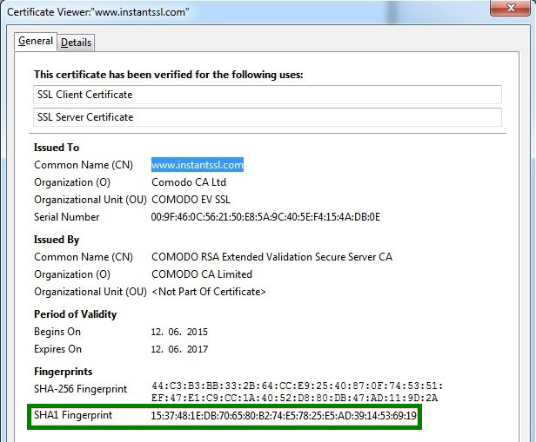536x442 pixels.
Task: Select the General tab
Action: pyautogui.click(x=36, y=42)
